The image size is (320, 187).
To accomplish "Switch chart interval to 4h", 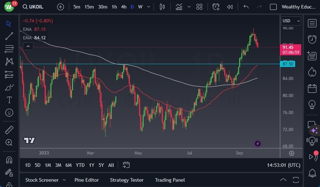I will tap(123, 7).
